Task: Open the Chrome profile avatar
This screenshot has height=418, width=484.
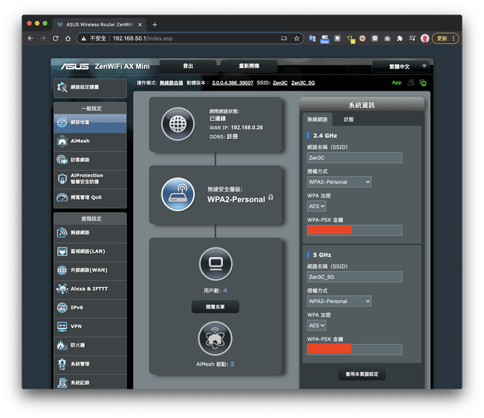Action: [x=425, y=38]
